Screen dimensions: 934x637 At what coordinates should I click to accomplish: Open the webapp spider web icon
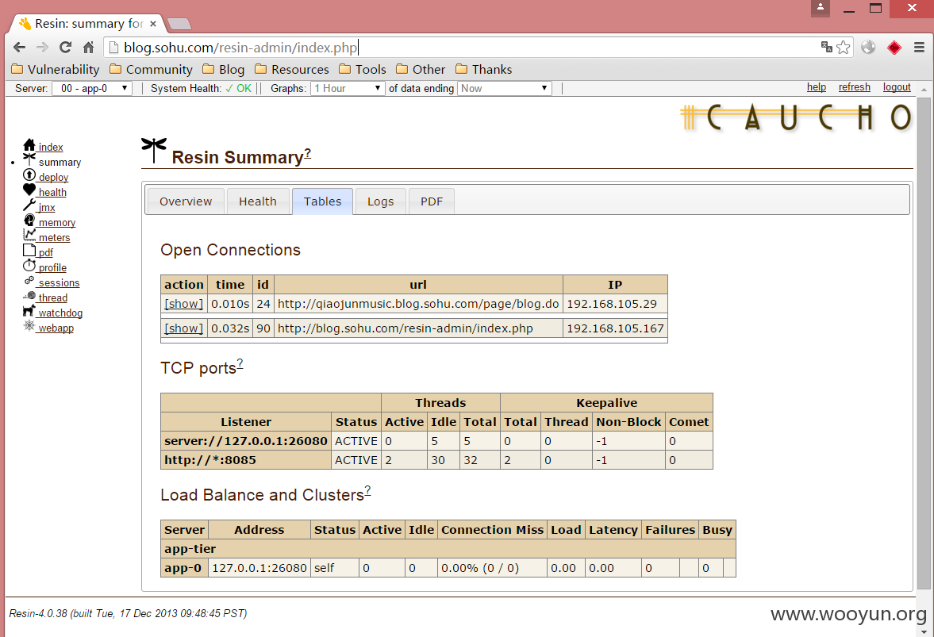(29, 325)
